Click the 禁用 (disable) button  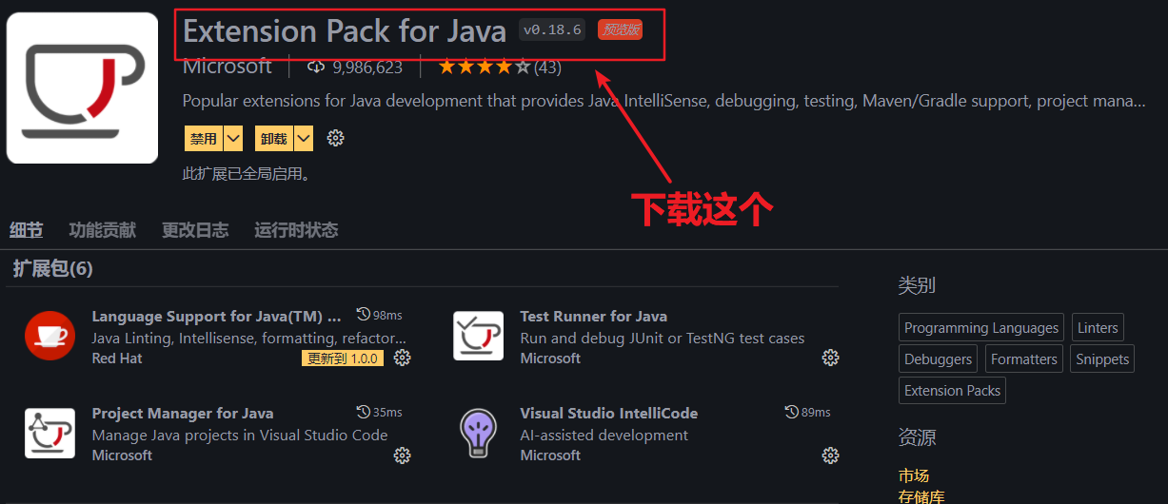pos(203,139)
